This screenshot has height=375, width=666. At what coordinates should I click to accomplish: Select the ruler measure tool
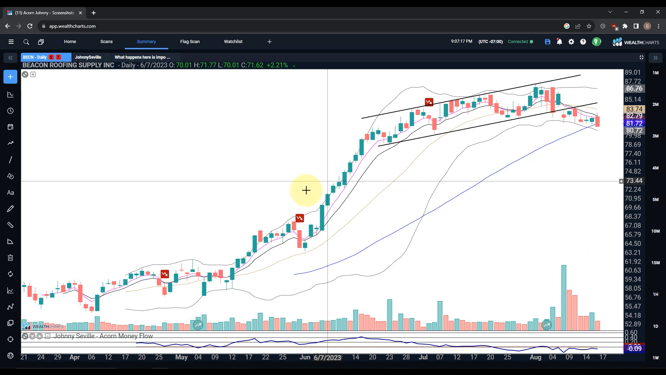[x=10, y=225]
